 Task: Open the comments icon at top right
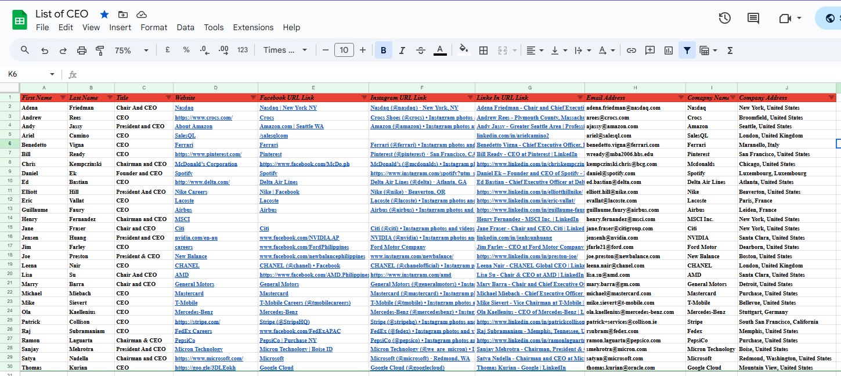(753, 19)
